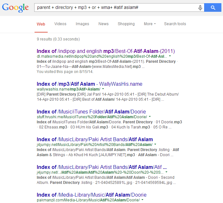Activate voice search microphone icon
This screenshot has height=203, width=223.
coord(200,8)
